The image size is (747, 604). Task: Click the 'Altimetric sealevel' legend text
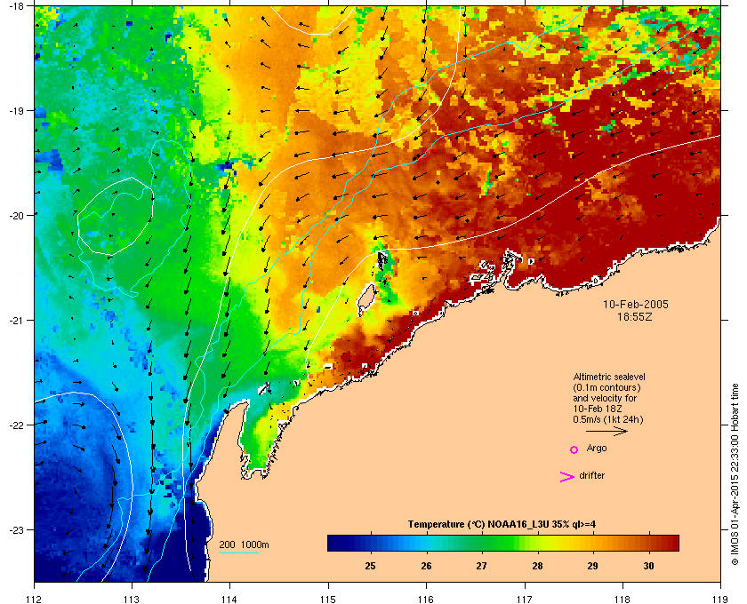click(609, 377)
